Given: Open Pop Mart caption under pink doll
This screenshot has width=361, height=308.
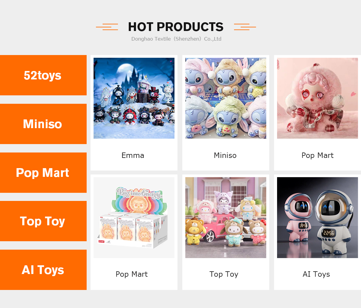Looking at the screenshot, I should coord(317,156).
